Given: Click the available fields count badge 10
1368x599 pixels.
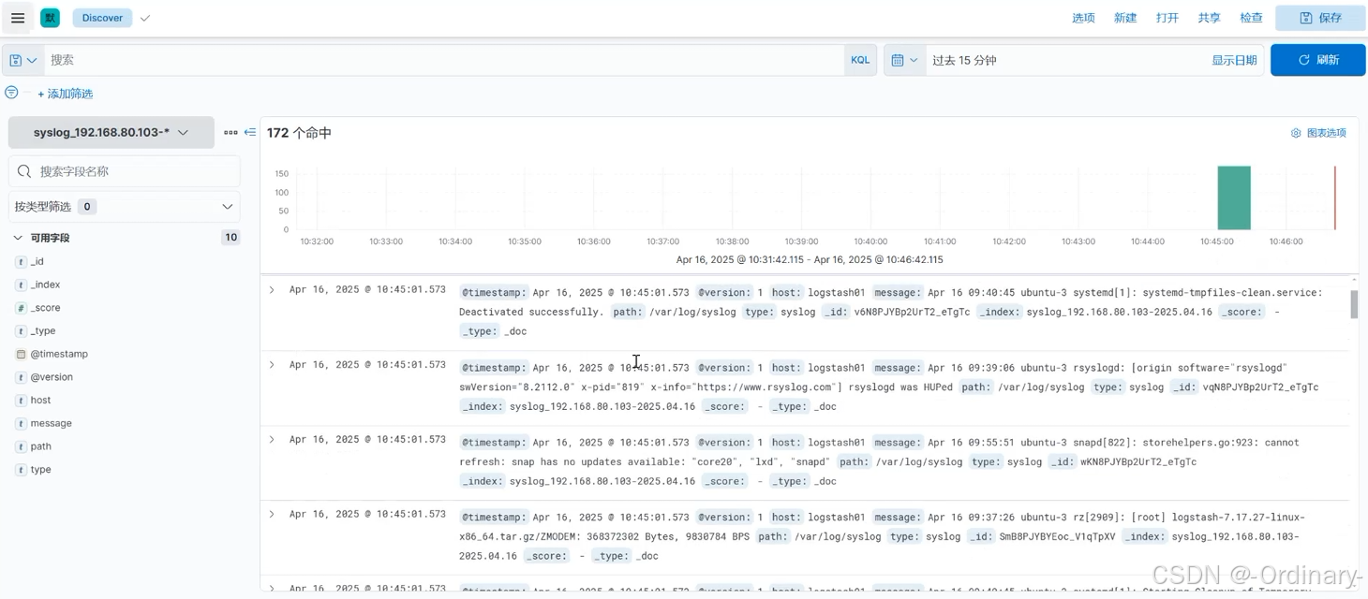Looking at the screenshot, I should 230,238.
